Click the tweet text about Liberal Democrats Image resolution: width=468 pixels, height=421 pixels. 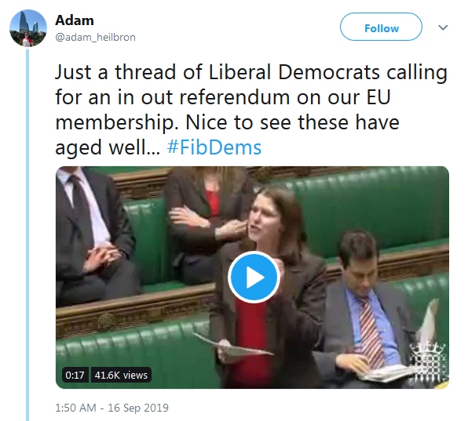[x=250, y=110]
